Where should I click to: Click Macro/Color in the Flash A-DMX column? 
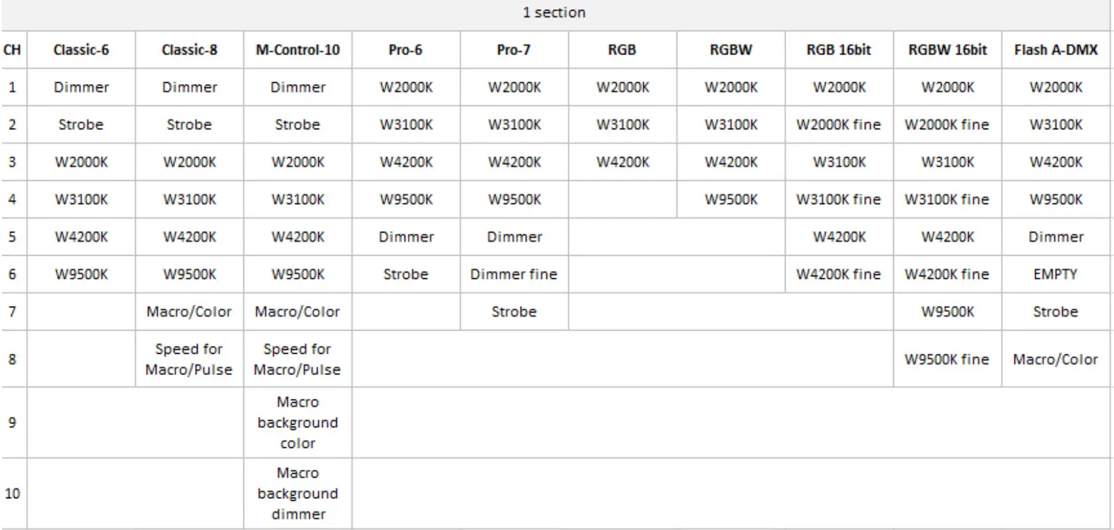tap(1056, 359)
